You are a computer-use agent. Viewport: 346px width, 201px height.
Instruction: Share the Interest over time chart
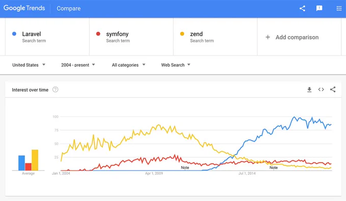(333, 90)
